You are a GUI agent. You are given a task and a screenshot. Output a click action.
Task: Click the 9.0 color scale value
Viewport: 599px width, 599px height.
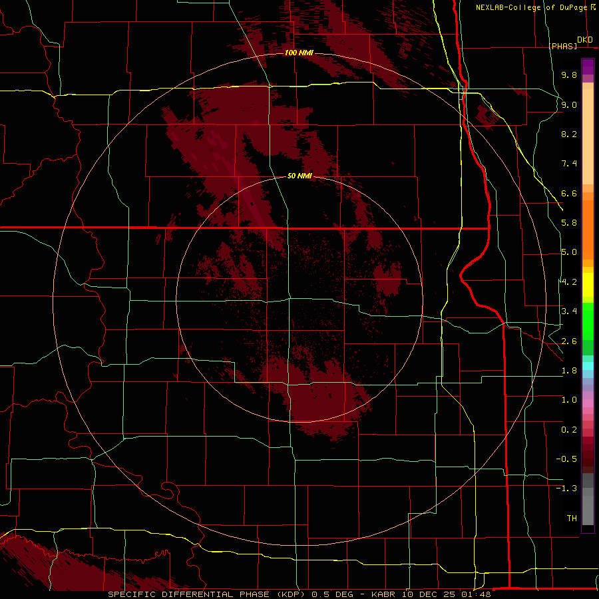(569, 104)
